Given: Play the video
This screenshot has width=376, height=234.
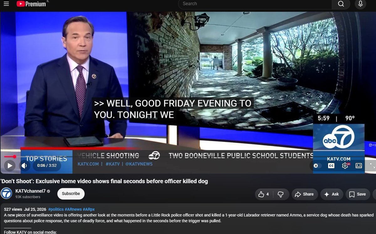Looking at the screenshot, I should tap(10, 165).
